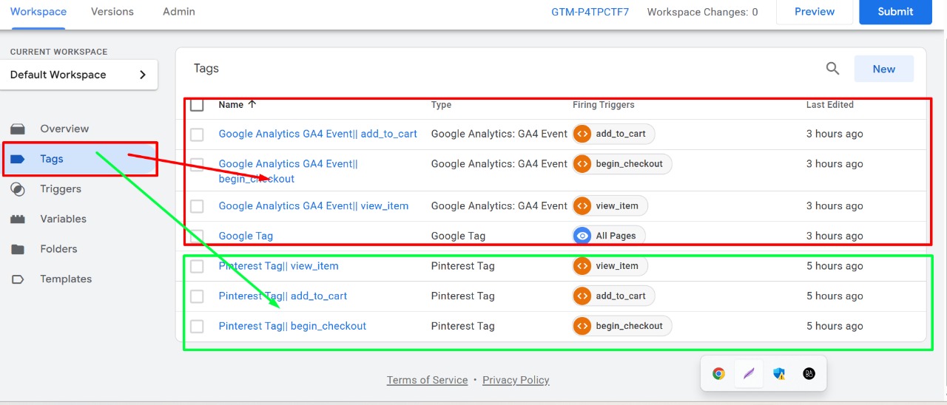
Task: Click the Tags label icon in sidebar
Action: coord(18,159)
